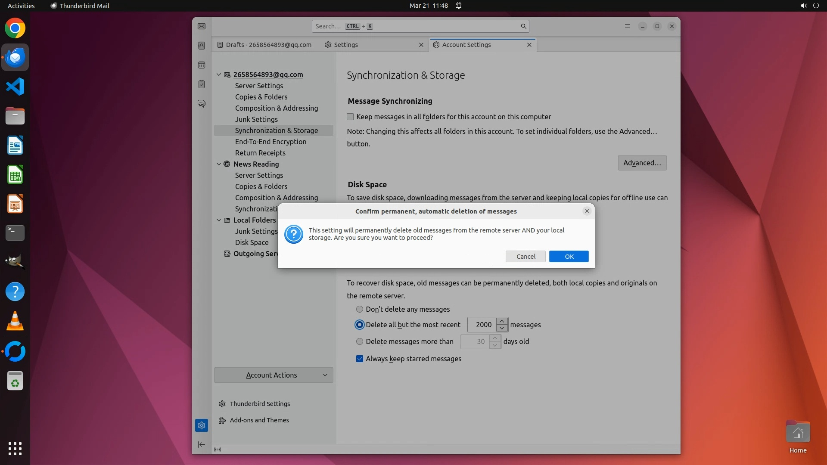Confirm deletion with the OK button

pyautogui.click(x=569, y=257)
